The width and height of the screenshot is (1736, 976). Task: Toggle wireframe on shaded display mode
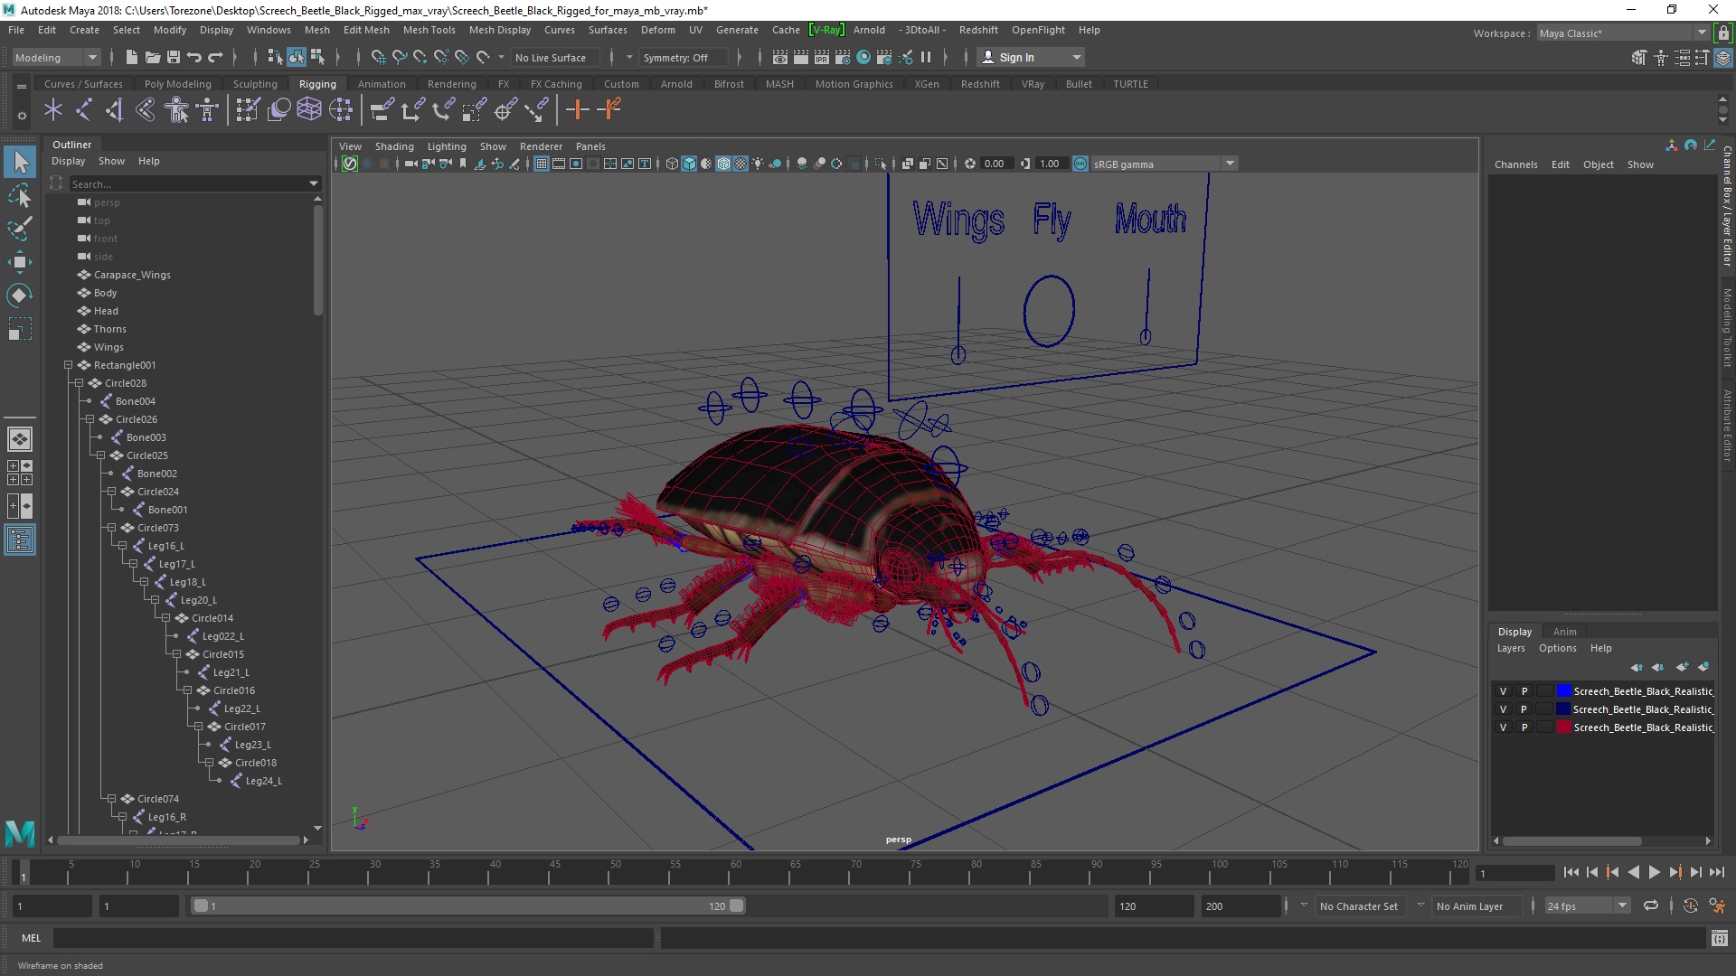click(x=725, y=164)
